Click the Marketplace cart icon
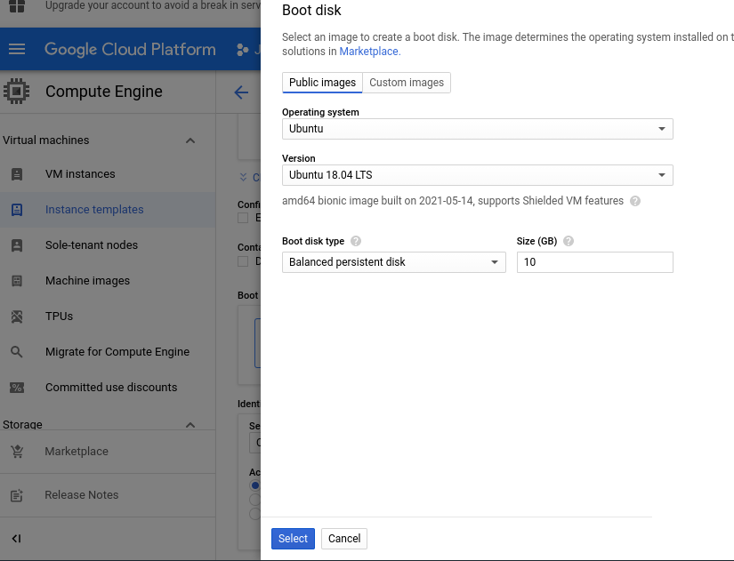Image resolution: width=734 pixels, height=561 pixels. [17, 452]
